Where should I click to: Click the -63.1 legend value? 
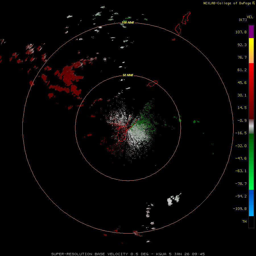pyautogui.click(x=241, y=171)
